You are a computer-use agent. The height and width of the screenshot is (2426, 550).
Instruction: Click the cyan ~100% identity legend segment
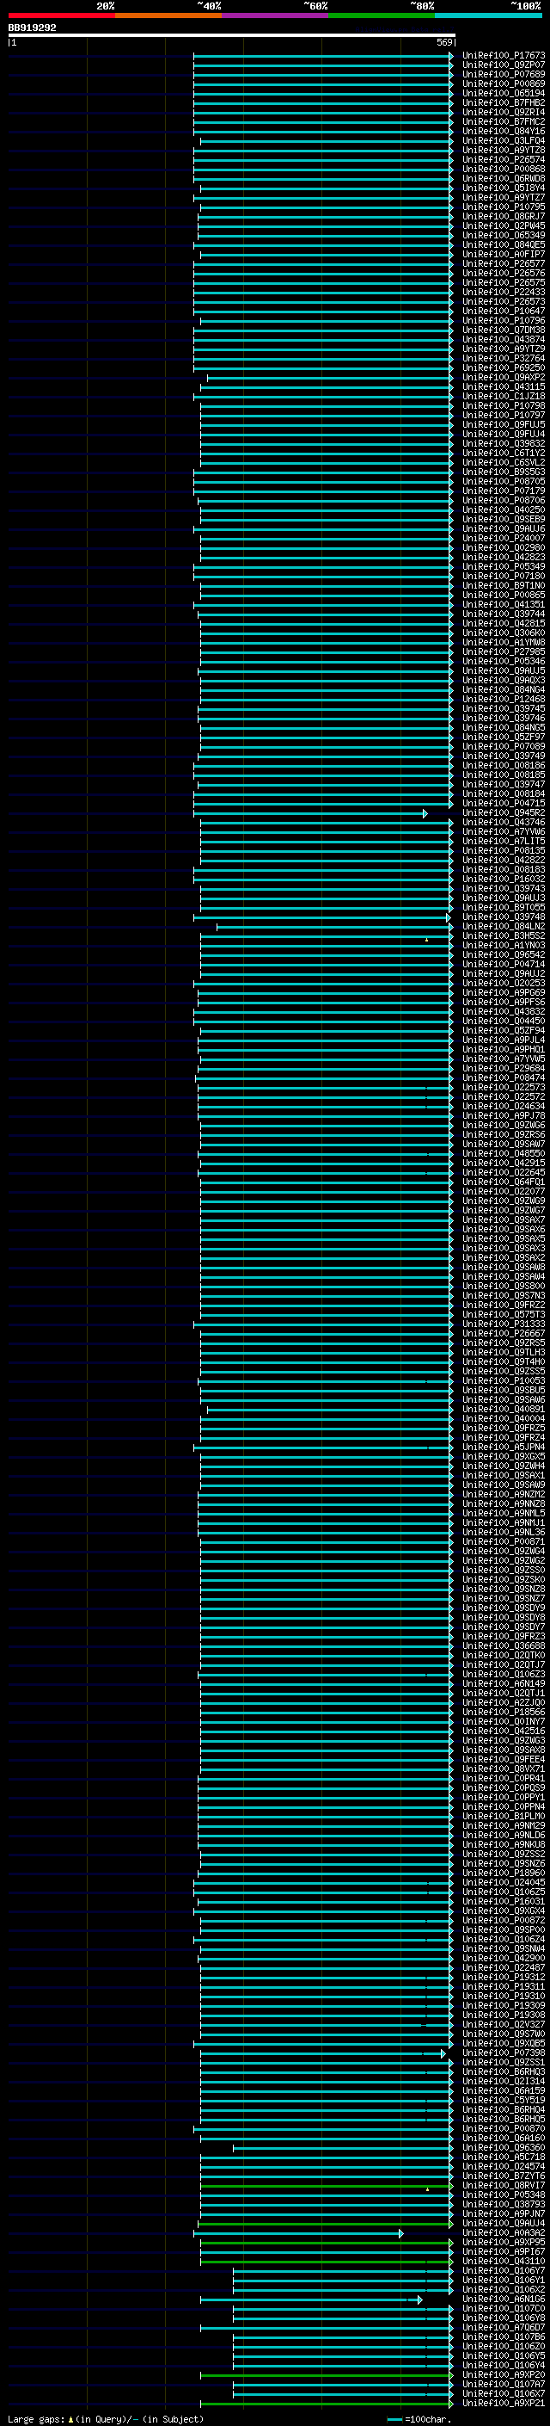coord(488,15)
